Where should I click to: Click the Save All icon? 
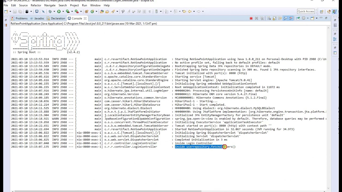click(x=20, y=11)
